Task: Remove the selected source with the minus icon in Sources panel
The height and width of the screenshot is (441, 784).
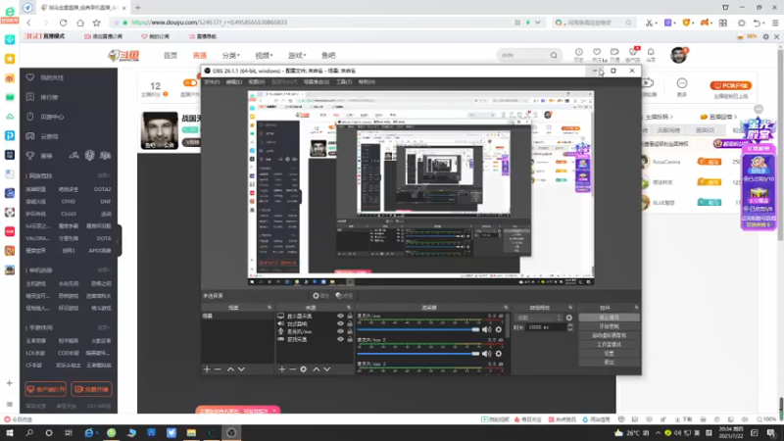Action: (292, 369)
